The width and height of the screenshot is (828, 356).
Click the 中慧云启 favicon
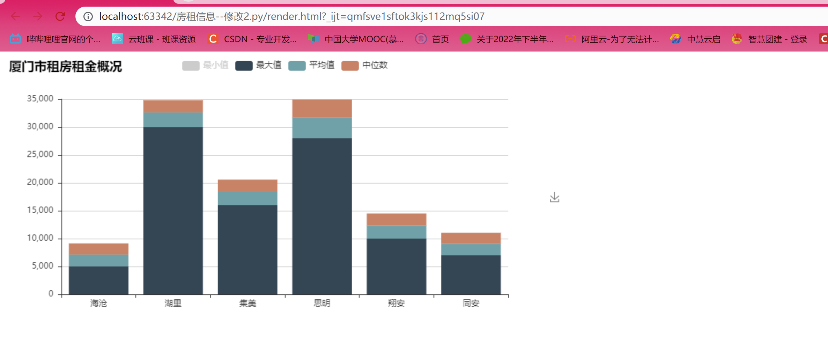pyautogui.click(x=676, y=39)
